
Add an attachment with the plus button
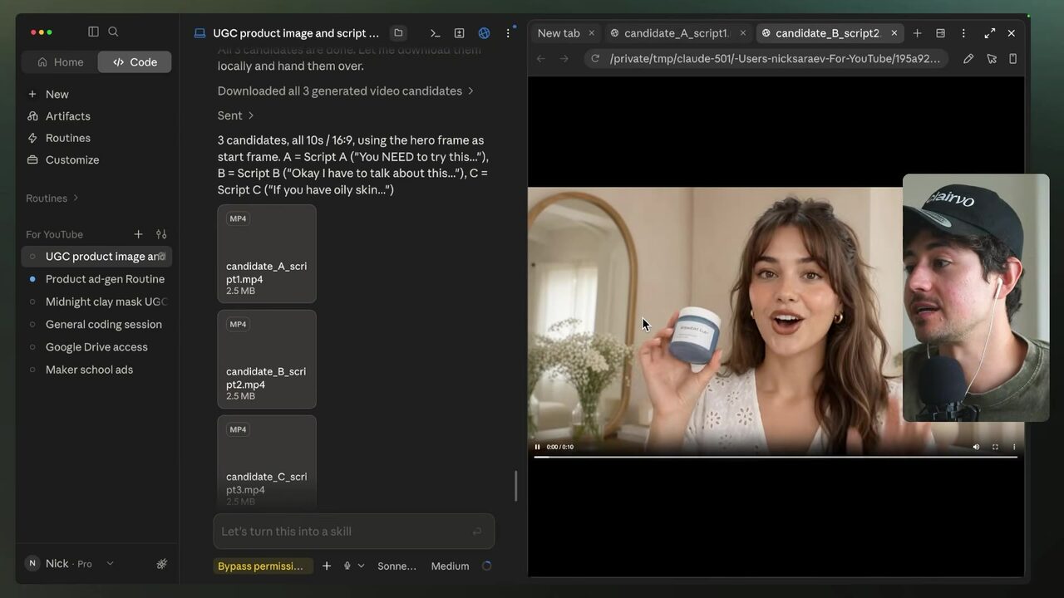pos(327,566)
